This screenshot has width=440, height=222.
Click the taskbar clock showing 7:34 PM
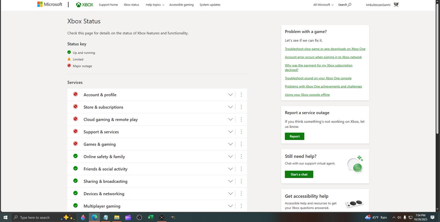tap(420, 217)
